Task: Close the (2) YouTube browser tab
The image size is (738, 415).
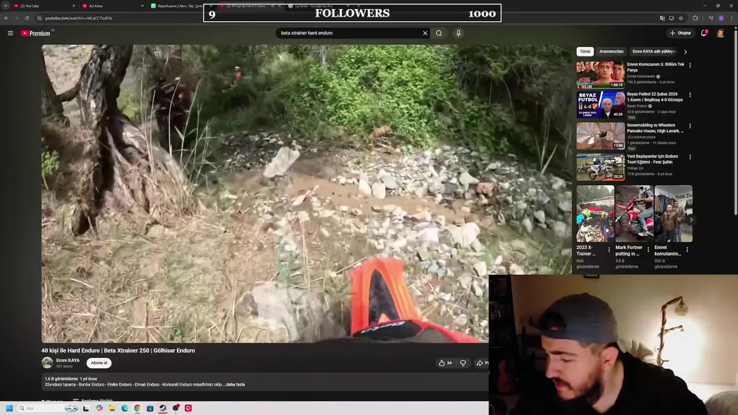Action: tap(74, 6)
